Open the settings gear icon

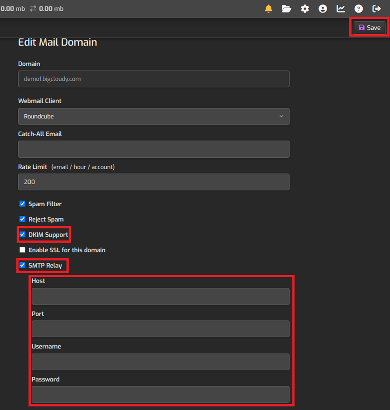305,8
